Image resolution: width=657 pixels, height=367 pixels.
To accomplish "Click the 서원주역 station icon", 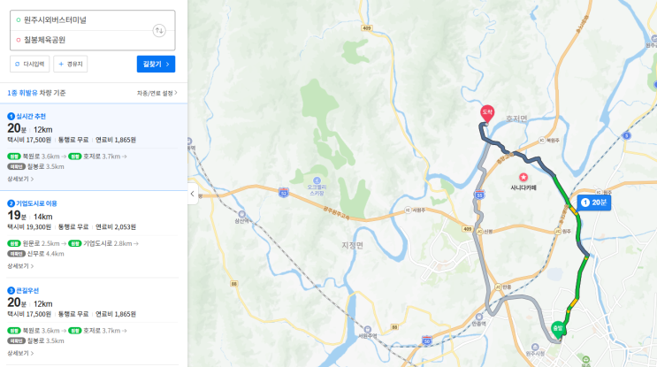I will pos(368,330).
